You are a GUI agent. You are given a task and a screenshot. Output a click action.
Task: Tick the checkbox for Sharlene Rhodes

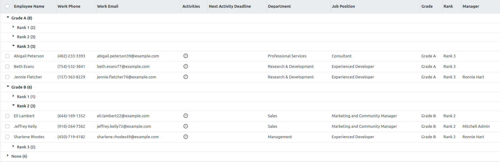(7, 137)
